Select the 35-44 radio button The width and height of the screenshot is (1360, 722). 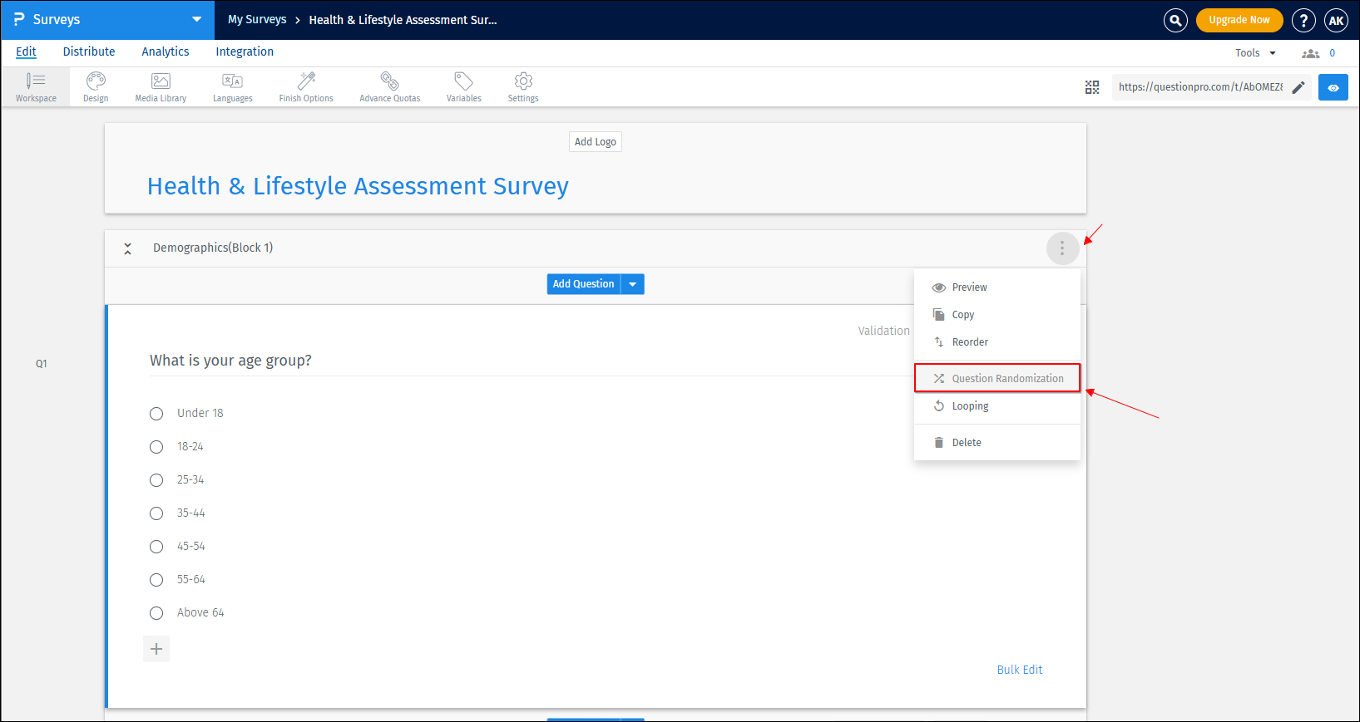(156, 513)
